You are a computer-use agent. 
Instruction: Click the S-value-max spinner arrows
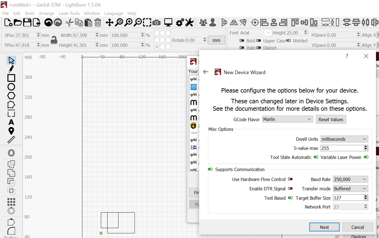click(366, 148)
